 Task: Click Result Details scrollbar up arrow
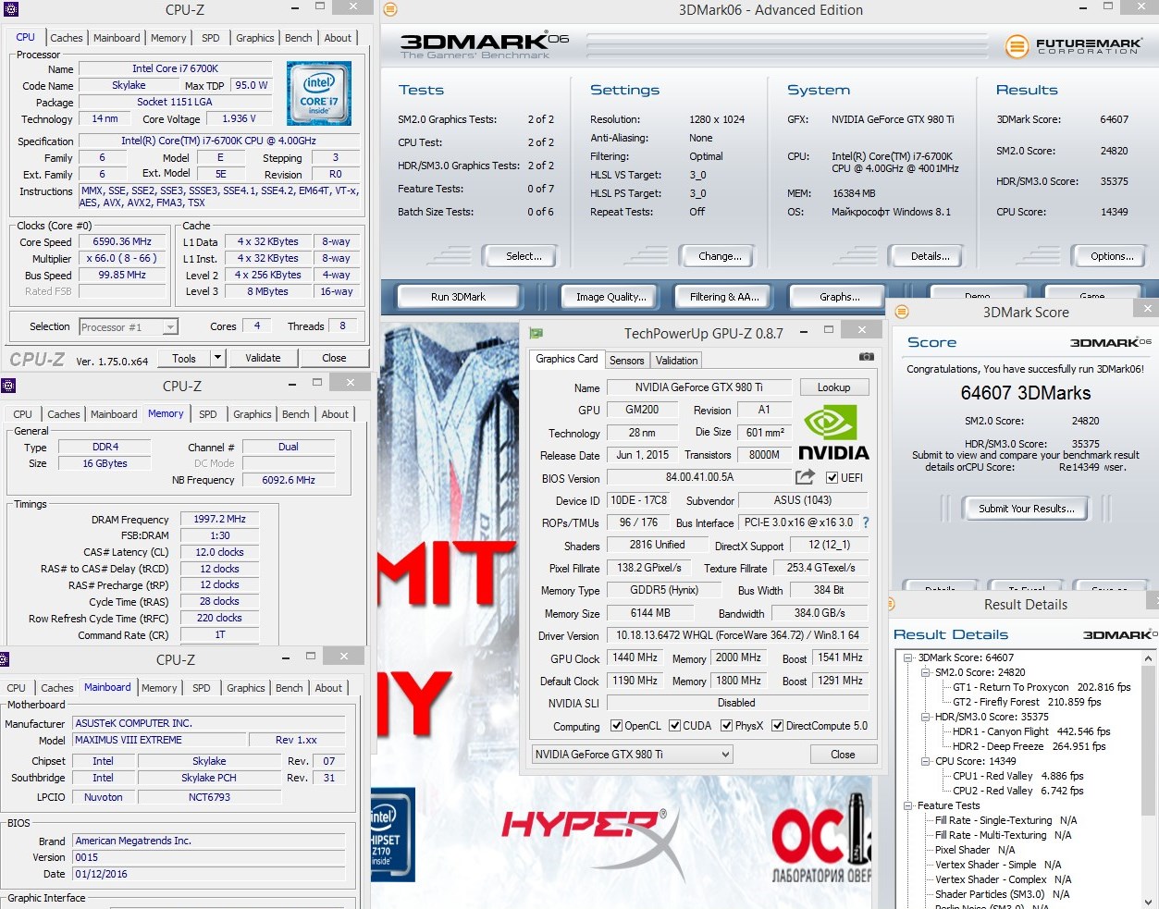pyautogui.click(x=1149, y=658)
